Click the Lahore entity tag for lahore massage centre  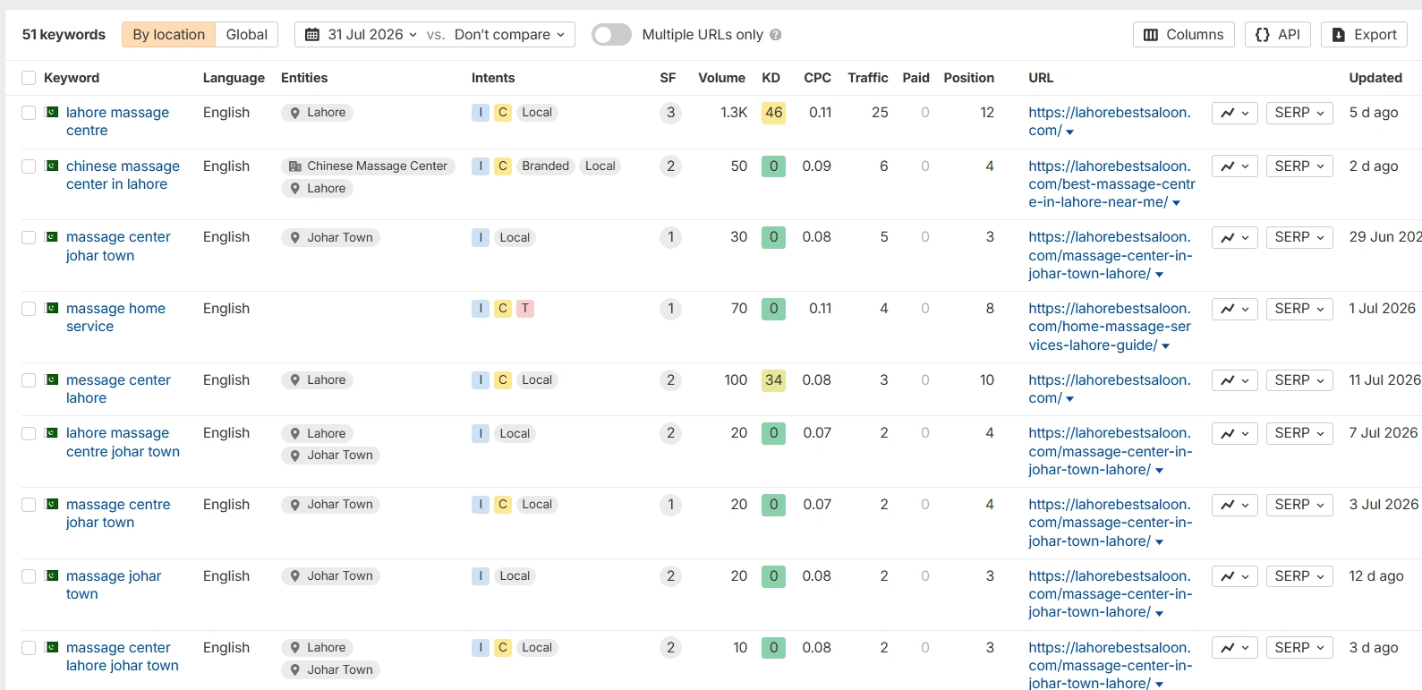coord(317,113)
